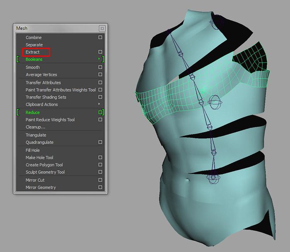Open the Average Vertices option box
Image resolution: width=290 pixels, height=252 pixels.
[100, 75]
